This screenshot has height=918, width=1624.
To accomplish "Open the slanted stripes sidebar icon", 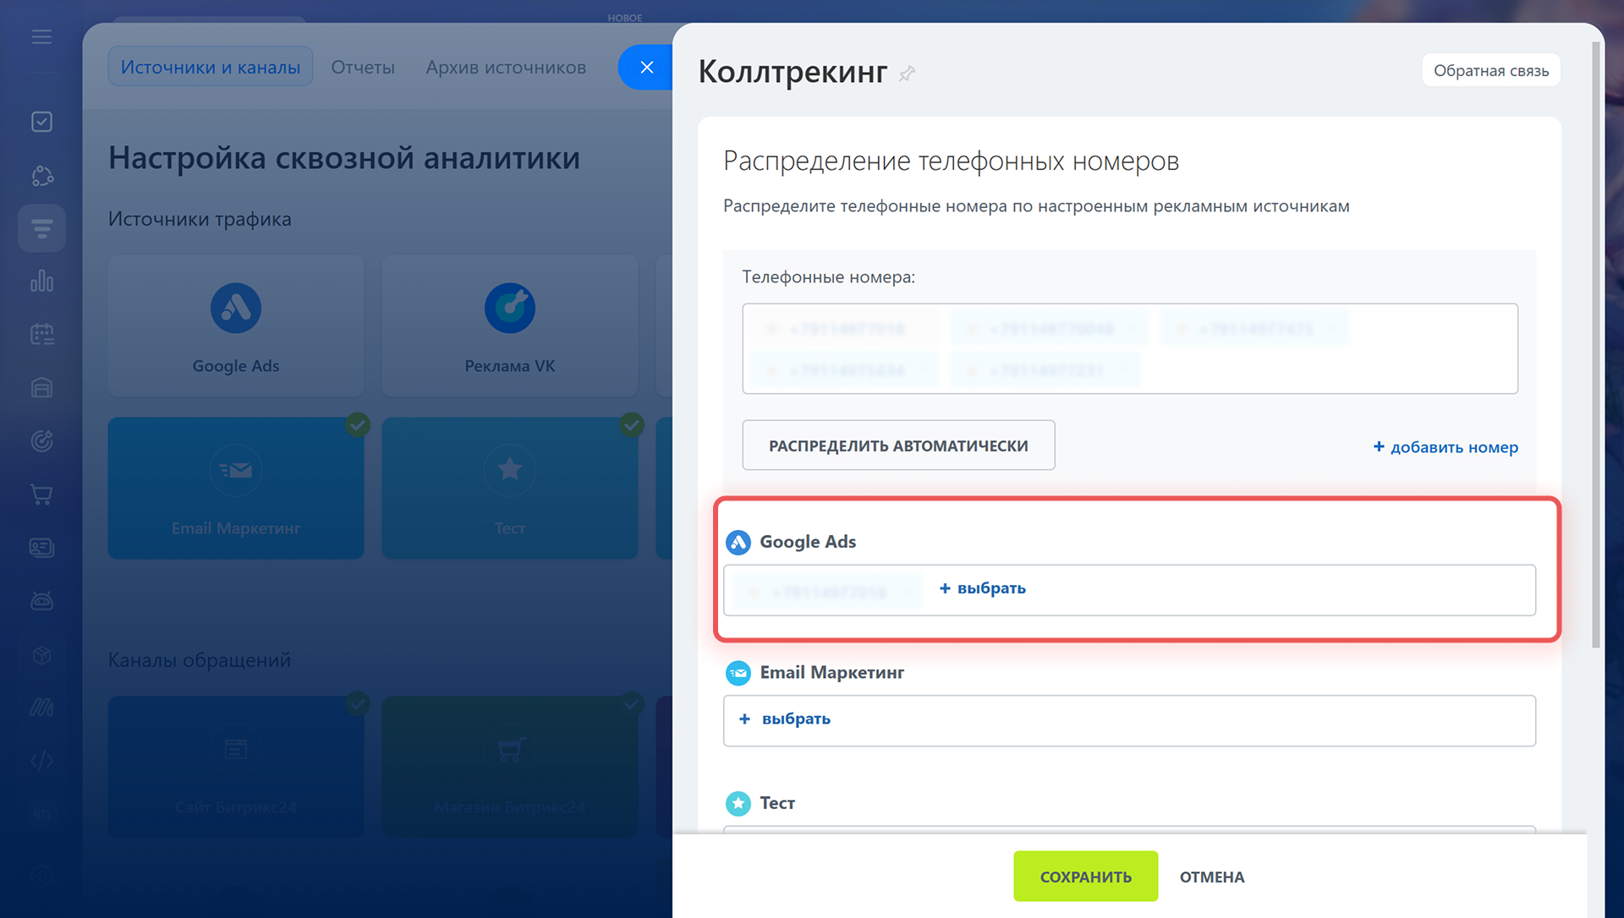I will point(41,708).
